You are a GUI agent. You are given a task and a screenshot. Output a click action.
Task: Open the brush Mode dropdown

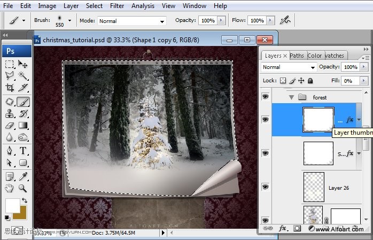coord(131,21)
